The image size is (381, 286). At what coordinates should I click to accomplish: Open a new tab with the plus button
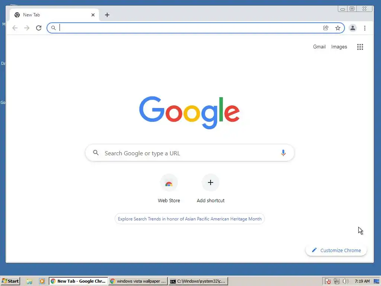[x=107, y=15]
